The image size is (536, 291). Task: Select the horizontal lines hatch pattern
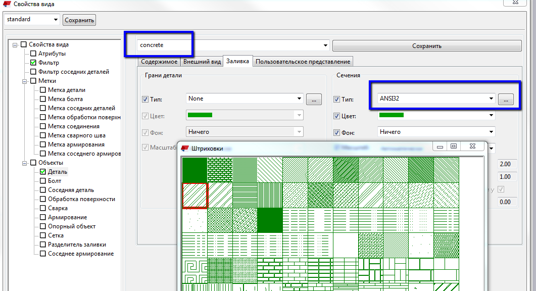coord(245,195)
